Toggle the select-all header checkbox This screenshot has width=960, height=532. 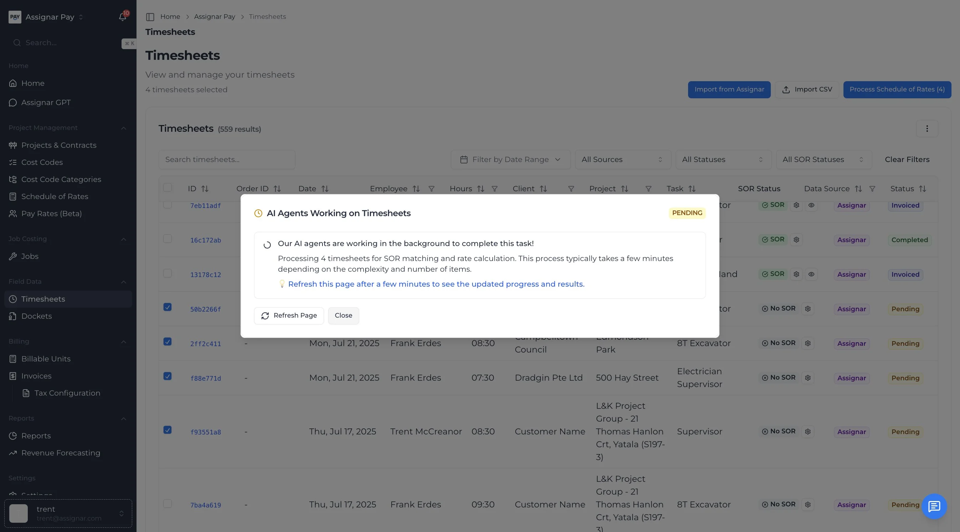click(167, 188)
